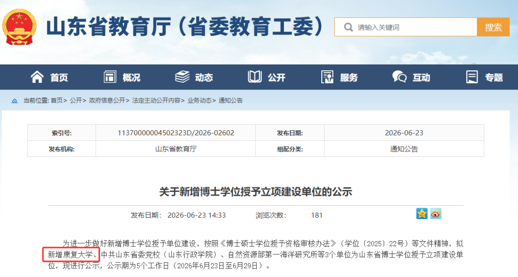518x277 pixels.
Task: Click 中共山东省委党校 in the article text
Action: (130, 254)
